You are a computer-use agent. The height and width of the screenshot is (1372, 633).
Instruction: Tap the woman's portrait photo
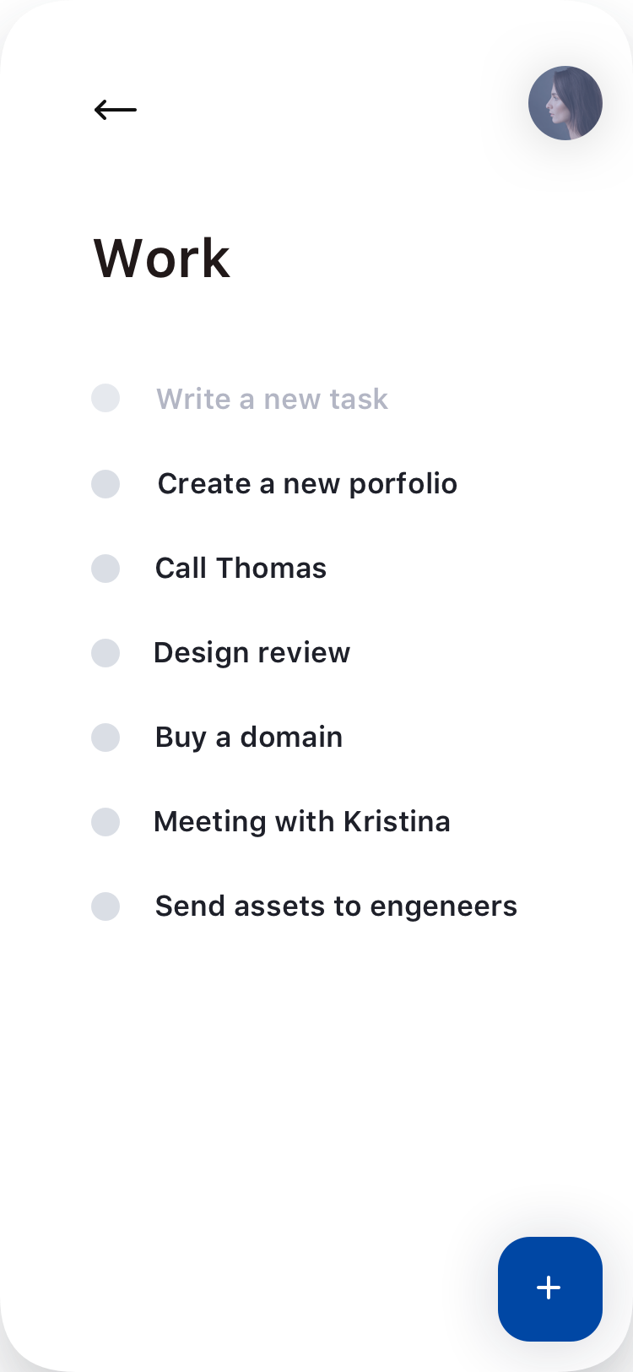tap(565, 103)
